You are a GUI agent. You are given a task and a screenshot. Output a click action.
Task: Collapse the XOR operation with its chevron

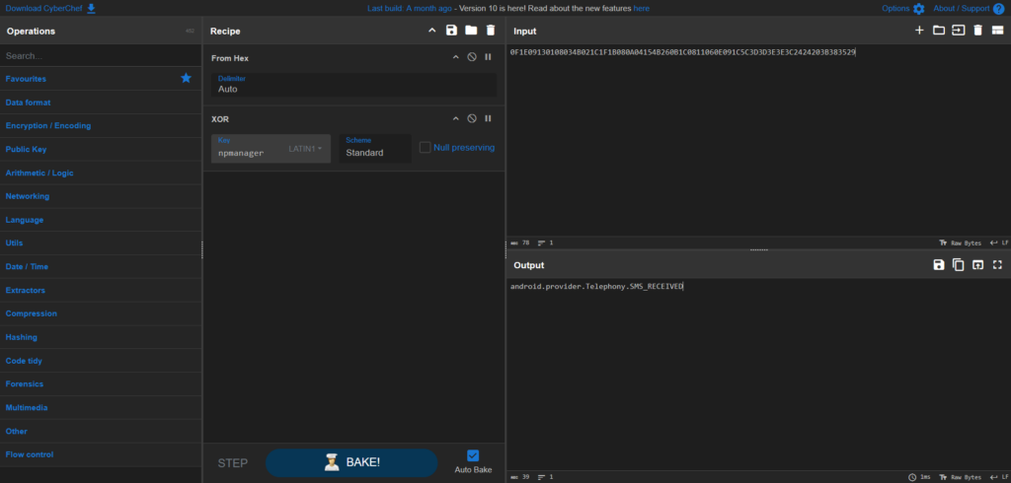(x=455, y=118)
